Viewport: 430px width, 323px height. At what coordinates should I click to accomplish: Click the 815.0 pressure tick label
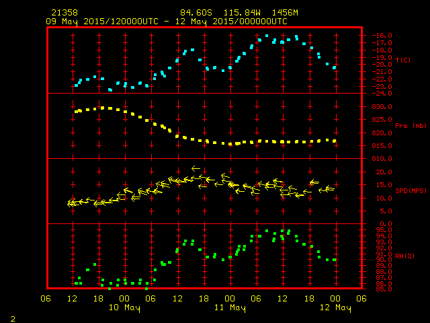tap(382, 146)
